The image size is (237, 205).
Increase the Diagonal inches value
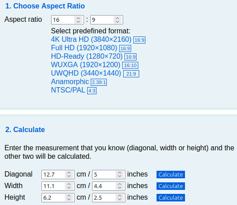point(120,173)
